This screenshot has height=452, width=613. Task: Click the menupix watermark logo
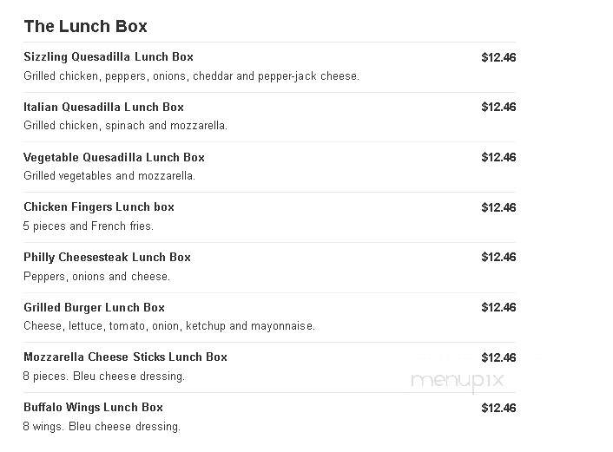tap(458, 381)
